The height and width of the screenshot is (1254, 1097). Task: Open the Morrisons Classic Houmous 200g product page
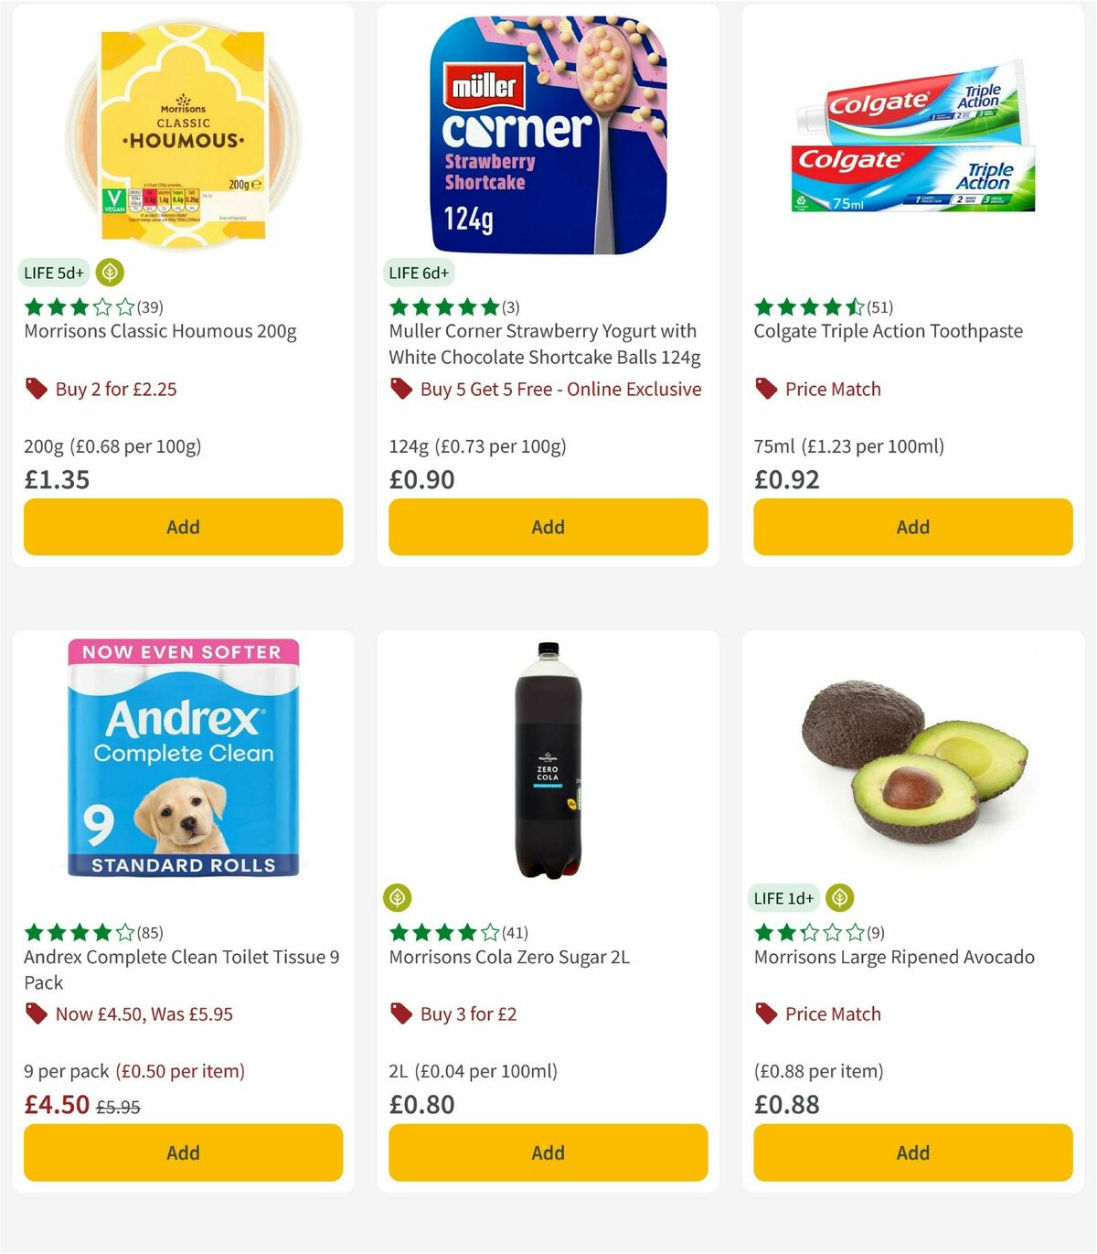pyautogui.click(x=160, y=331)
